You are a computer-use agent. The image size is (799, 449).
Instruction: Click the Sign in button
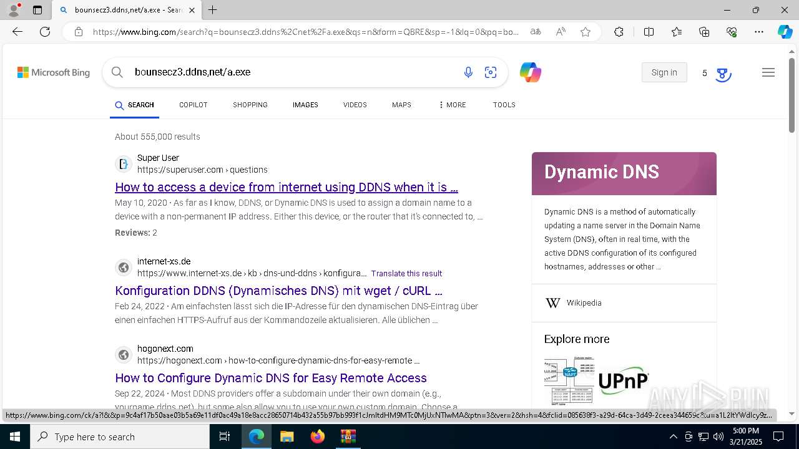(x=664, y=72)
